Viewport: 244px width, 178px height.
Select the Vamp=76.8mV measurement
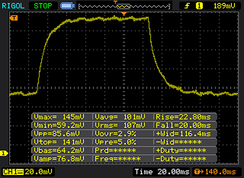click(62, 159)
